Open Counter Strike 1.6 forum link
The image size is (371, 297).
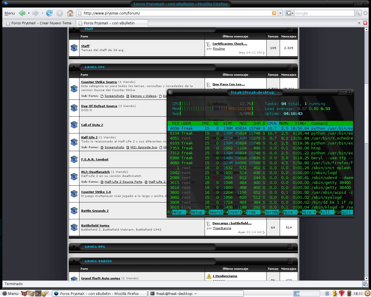point(96,192)
